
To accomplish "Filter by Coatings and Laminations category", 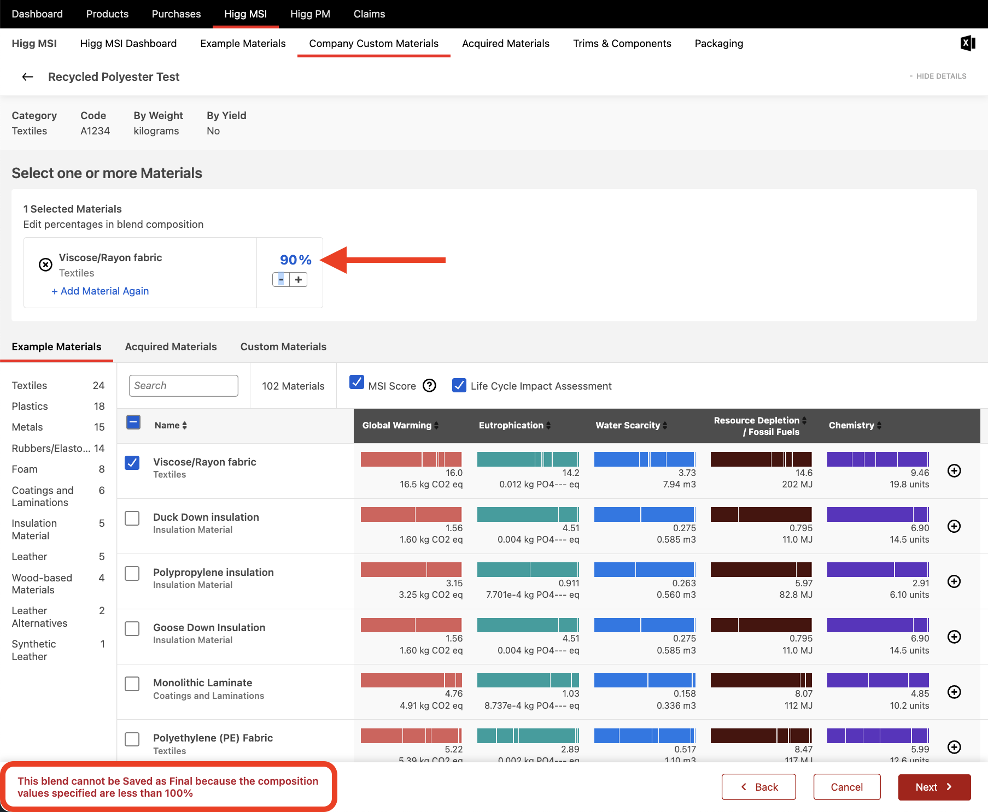I will click(58, 496).
